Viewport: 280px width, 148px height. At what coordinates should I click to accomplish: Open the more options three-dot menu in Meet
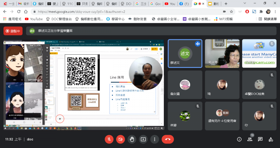tap(155, 139)
